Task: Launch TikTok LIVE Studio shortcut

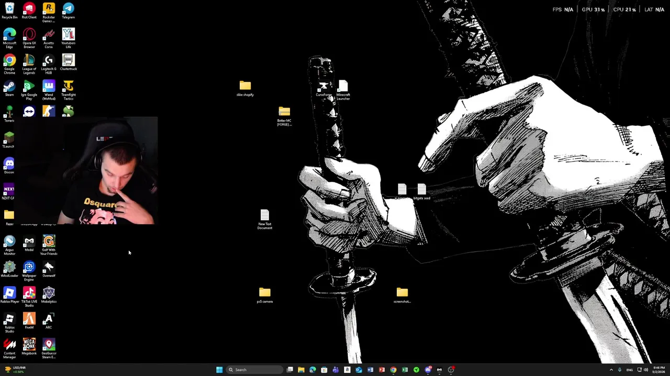Action: [29, 297]
